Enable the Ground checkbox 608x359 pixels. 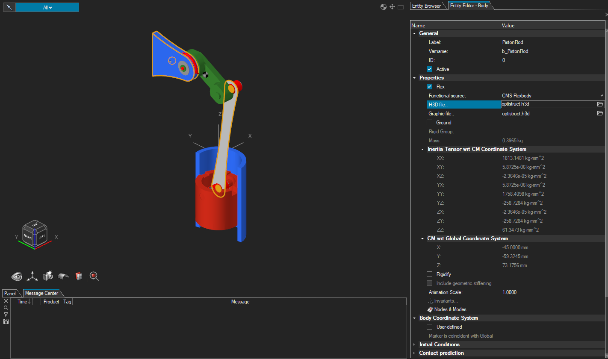pyautogui.click(x=430, y=123)
